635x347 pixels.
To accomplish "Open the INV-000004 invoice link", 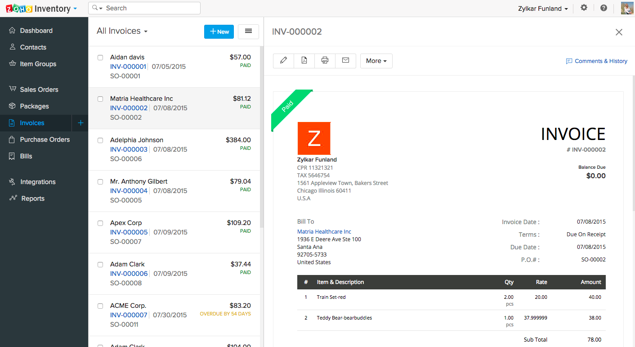I will pyautogui.click(x=129, y=191).
